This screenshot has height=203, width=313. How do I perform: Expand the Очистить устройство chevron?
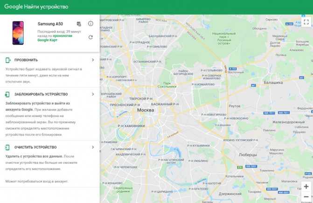[93, 147]
